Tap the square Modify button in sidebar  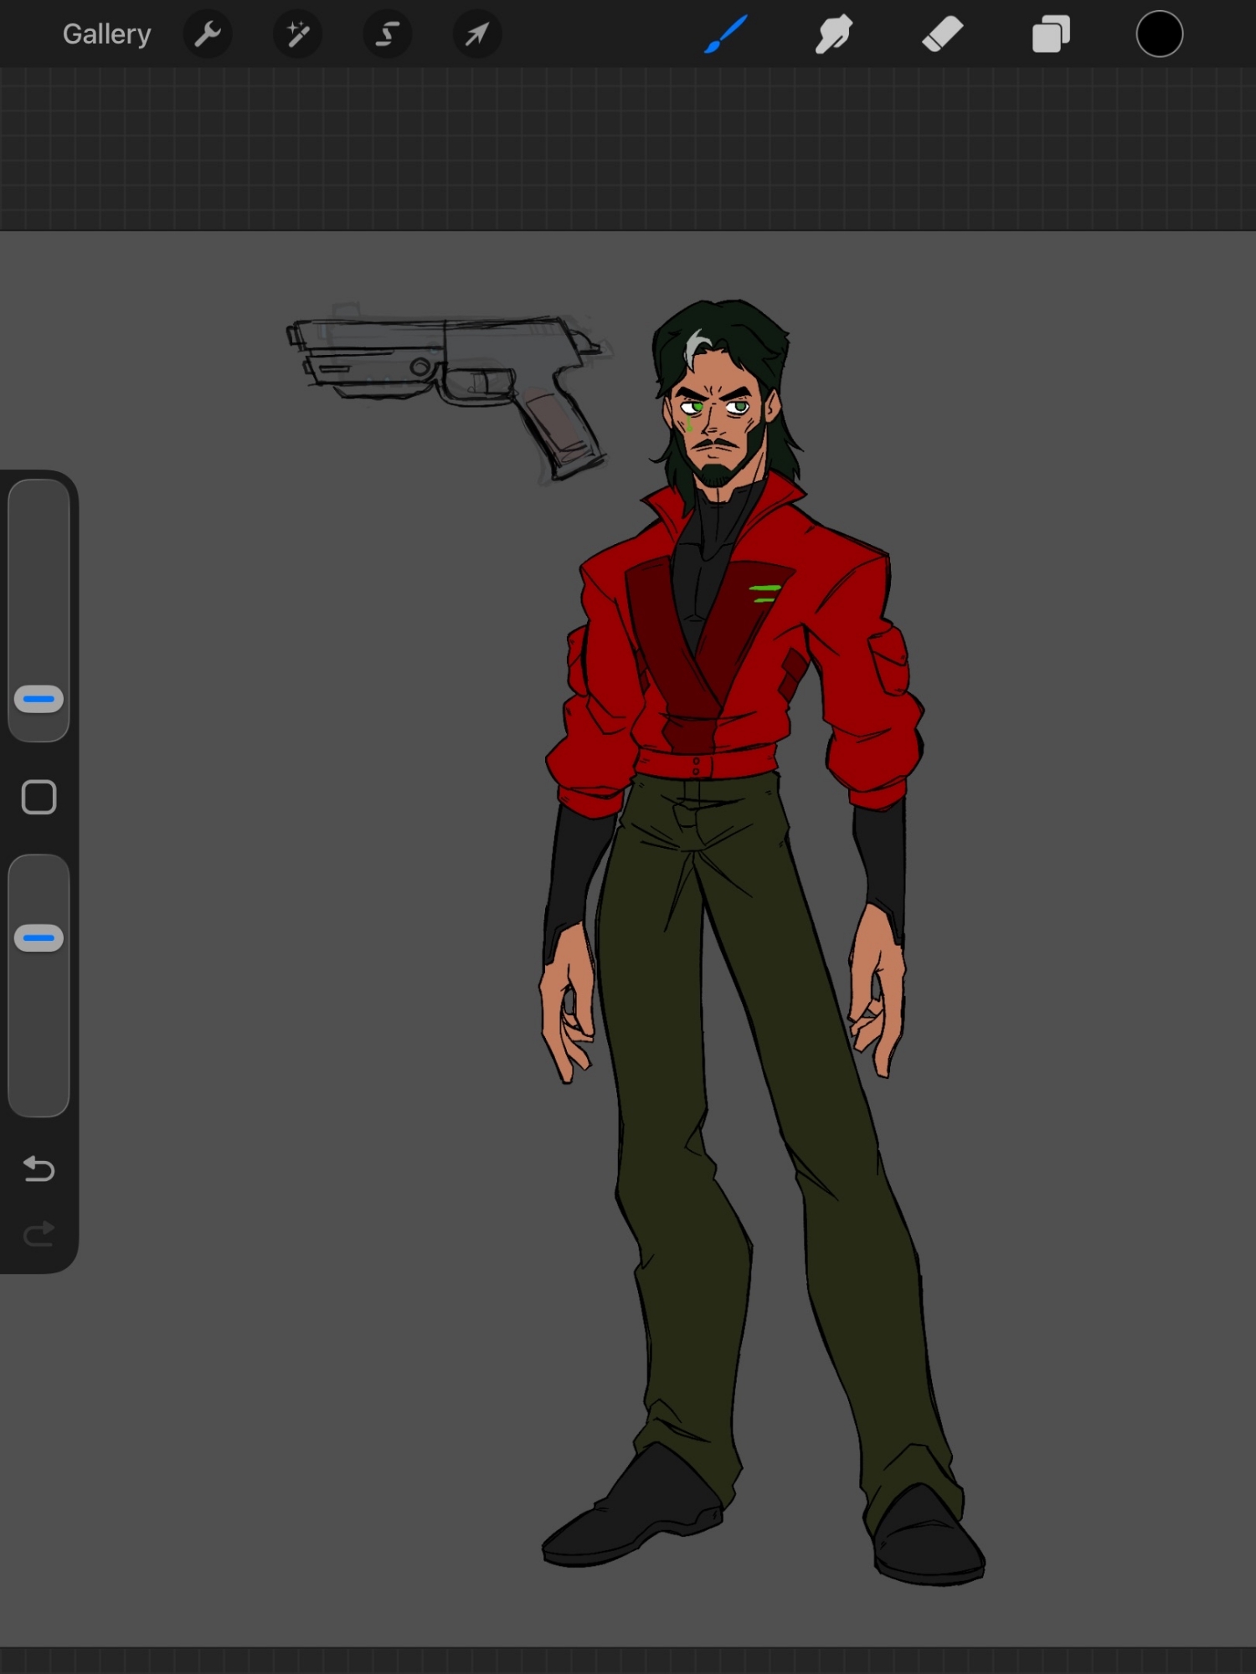39,798
